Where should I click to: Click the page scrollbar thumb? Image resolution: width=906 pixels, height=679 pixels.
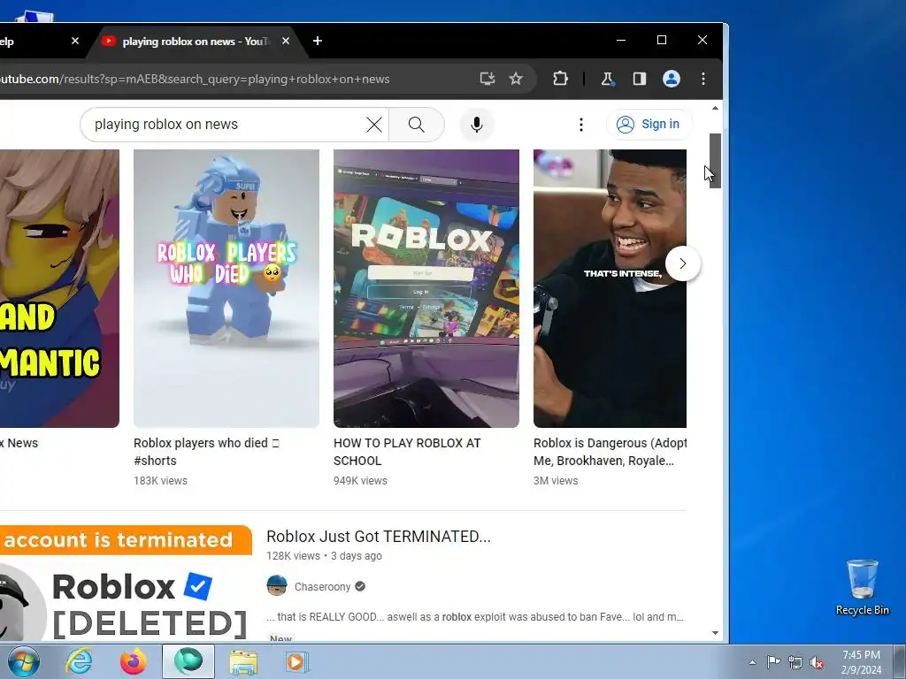[715, 161]
